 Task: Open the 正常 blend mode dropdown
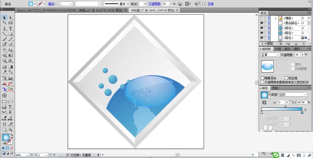(x=270, y=55)
